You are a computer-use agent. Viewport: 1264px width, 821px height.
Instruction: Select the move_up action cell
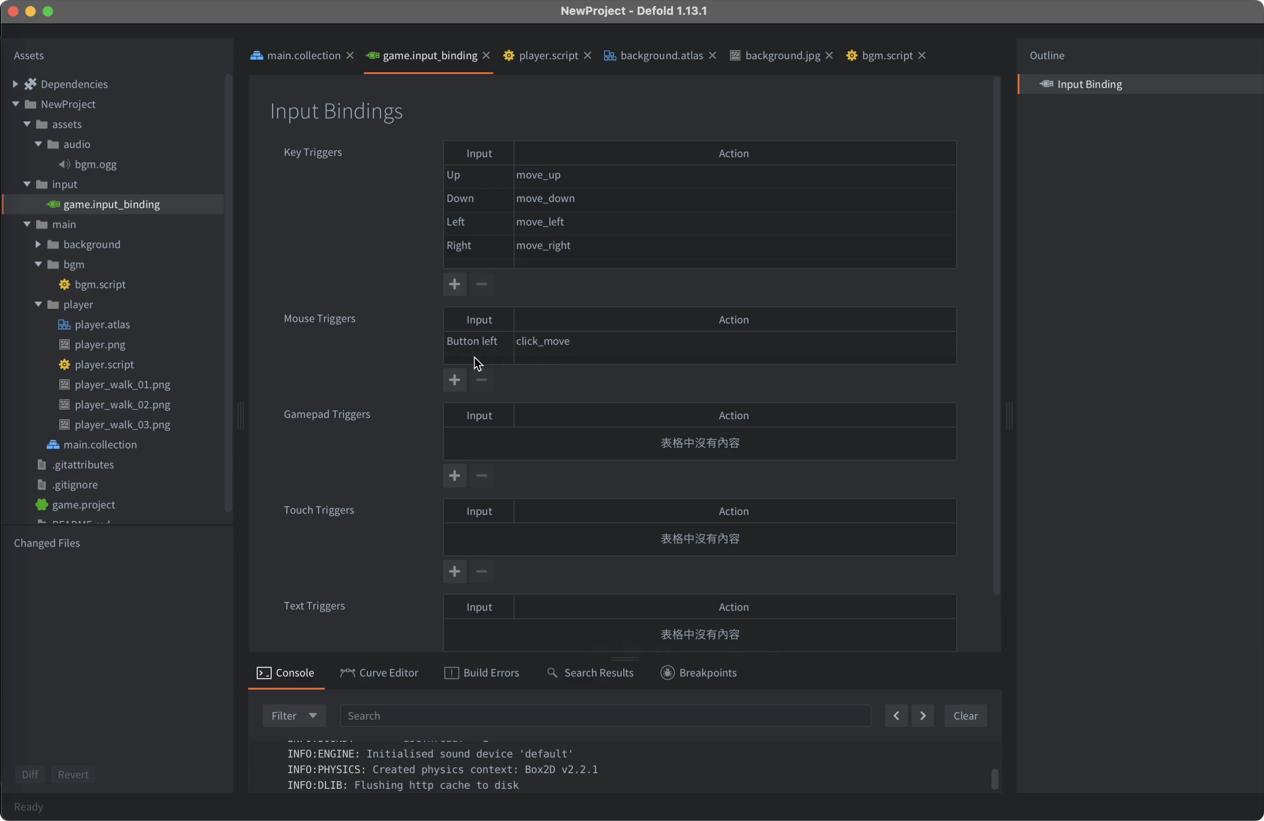pyautogui.click(x=735, y=175)
